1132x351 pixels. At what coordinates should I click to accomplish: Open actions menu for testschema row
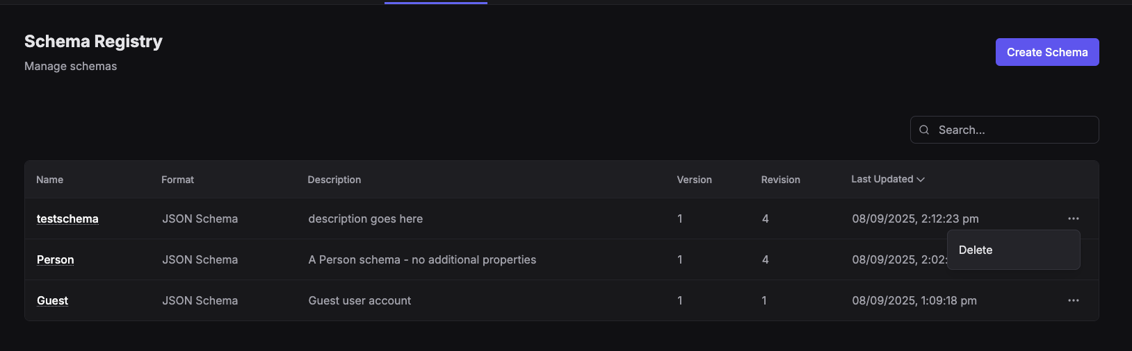1074,219
